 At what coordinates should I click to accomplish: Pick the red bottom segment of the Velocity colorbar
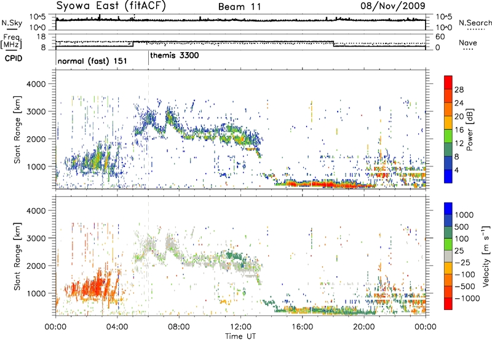click(448, 304)
